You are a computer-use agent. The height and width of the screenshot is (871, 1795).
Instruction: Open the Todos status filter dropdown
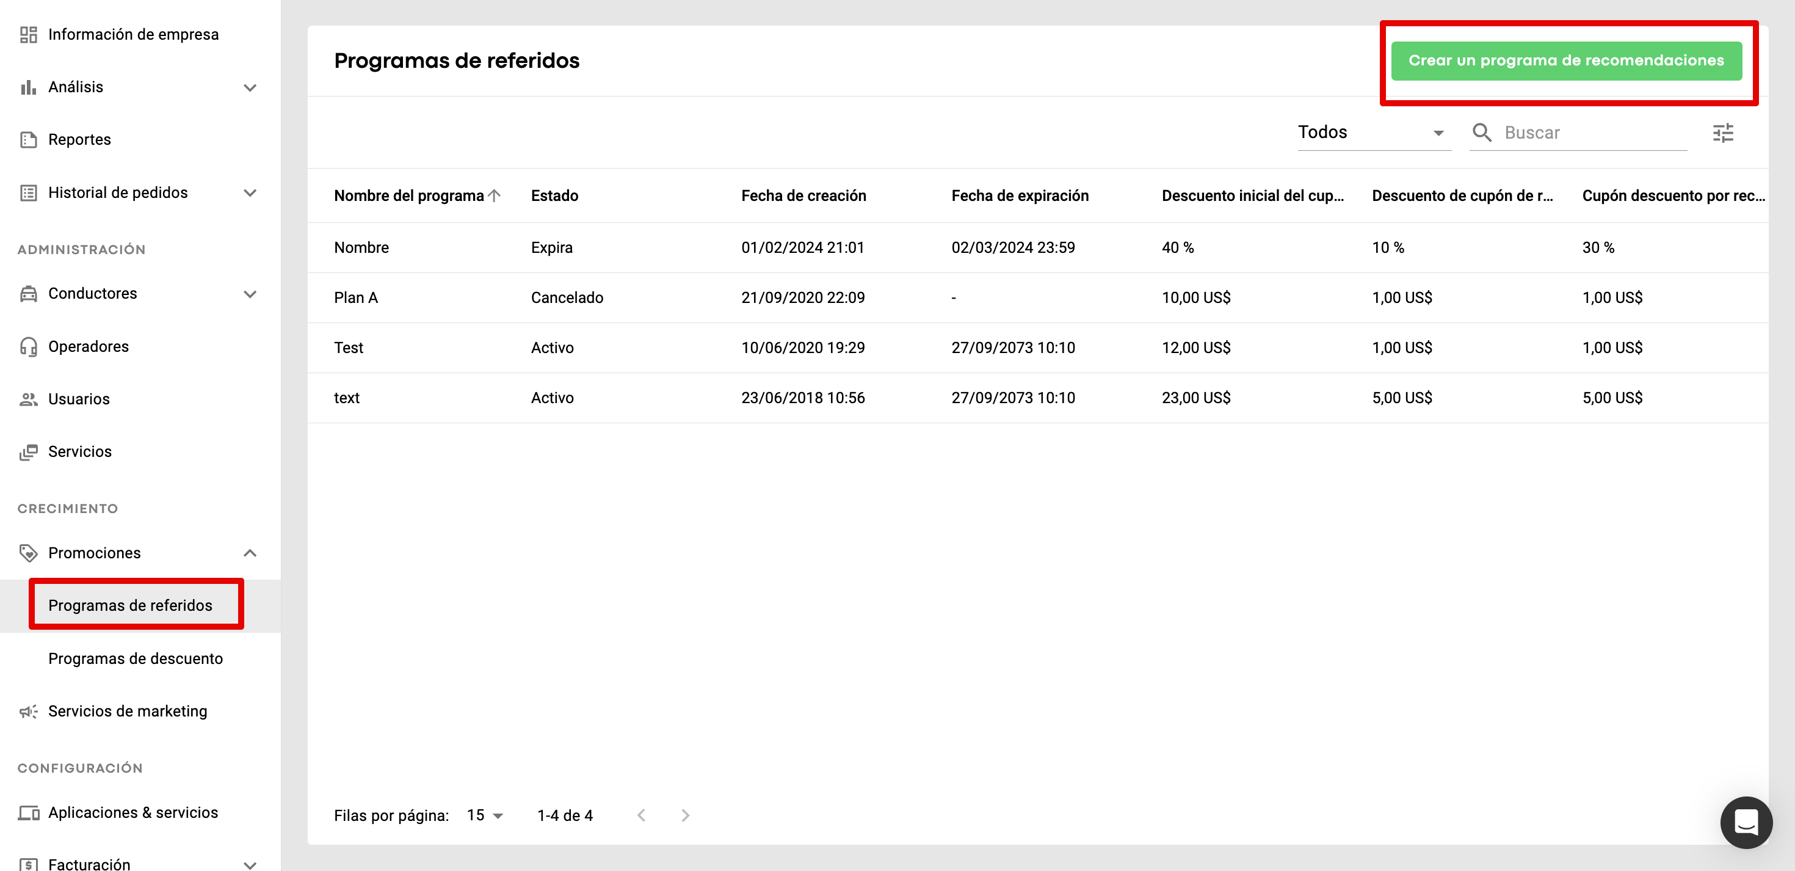point(1373,133)
